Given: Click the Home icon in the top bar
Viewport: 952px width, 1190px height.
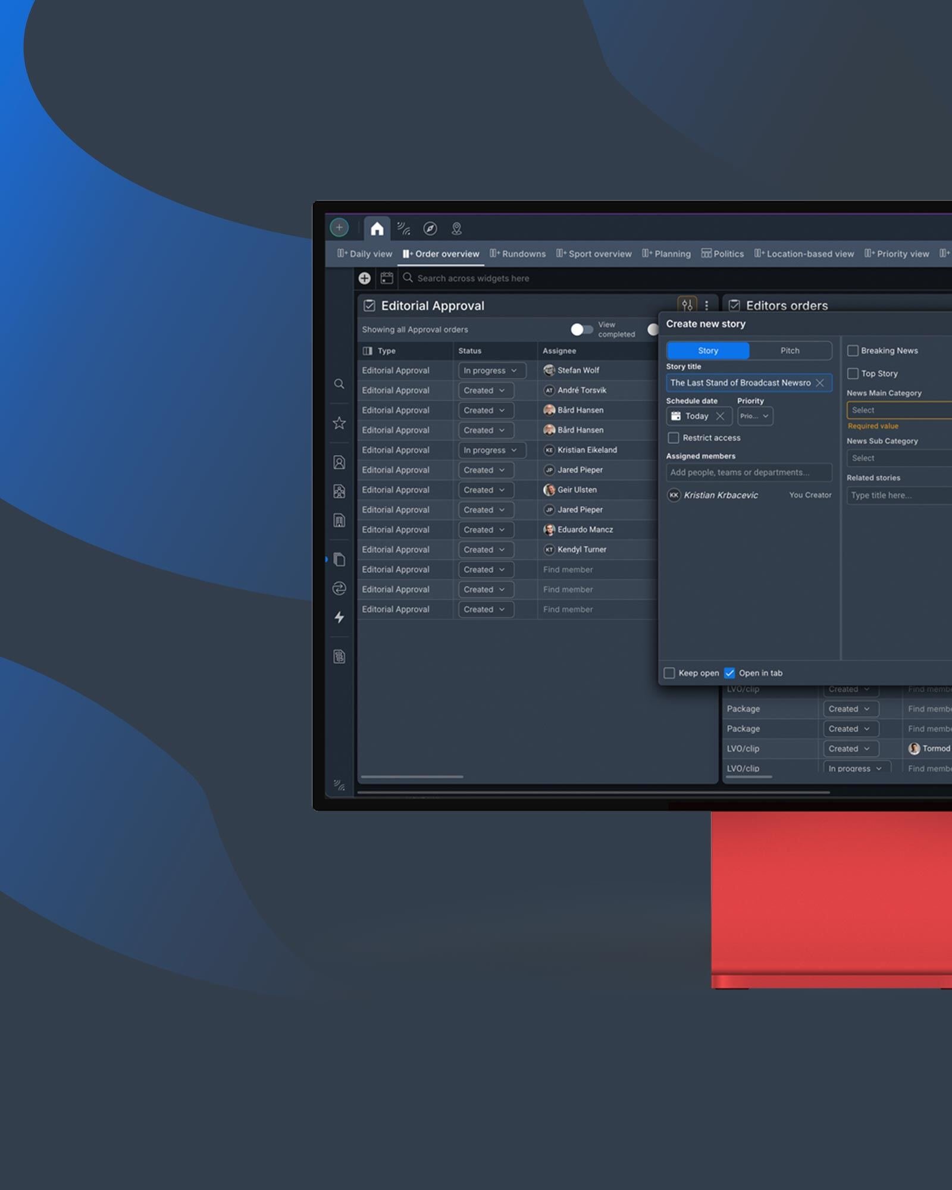Looking at the screenshot, I should (377, 228).
